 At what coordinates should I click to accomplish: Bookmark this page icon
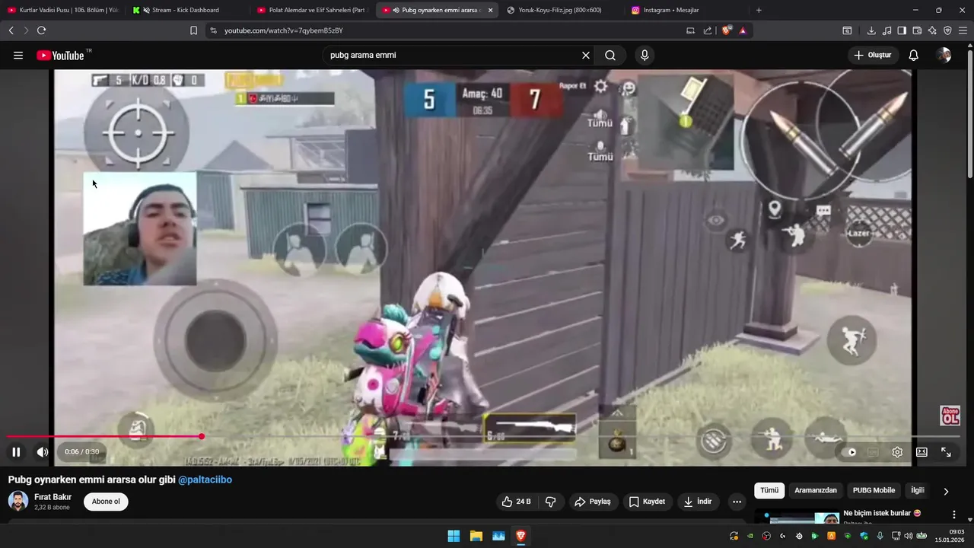193,30
